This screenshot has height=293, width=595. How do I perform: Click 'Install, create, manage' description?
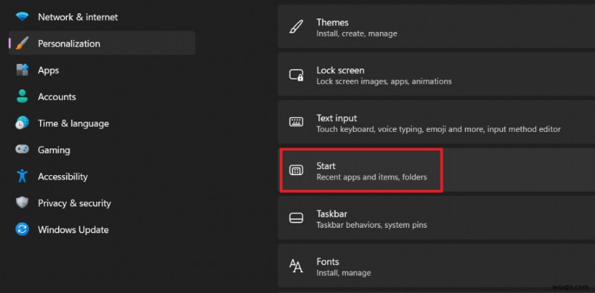coord(357,33)
